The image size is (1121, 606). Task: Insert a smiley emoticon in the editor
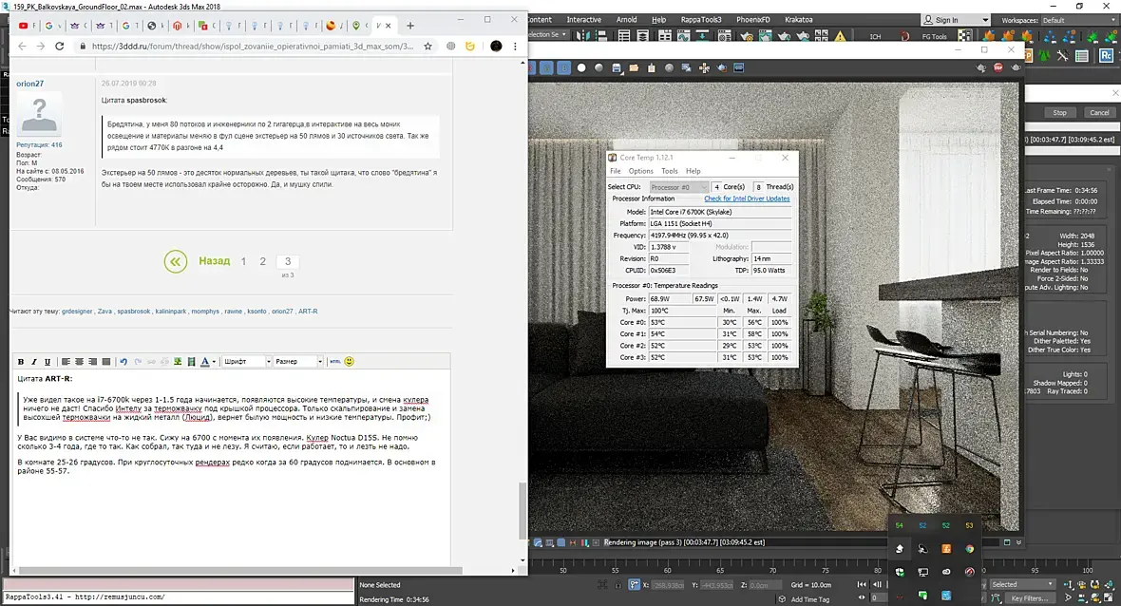coord(349,362)
